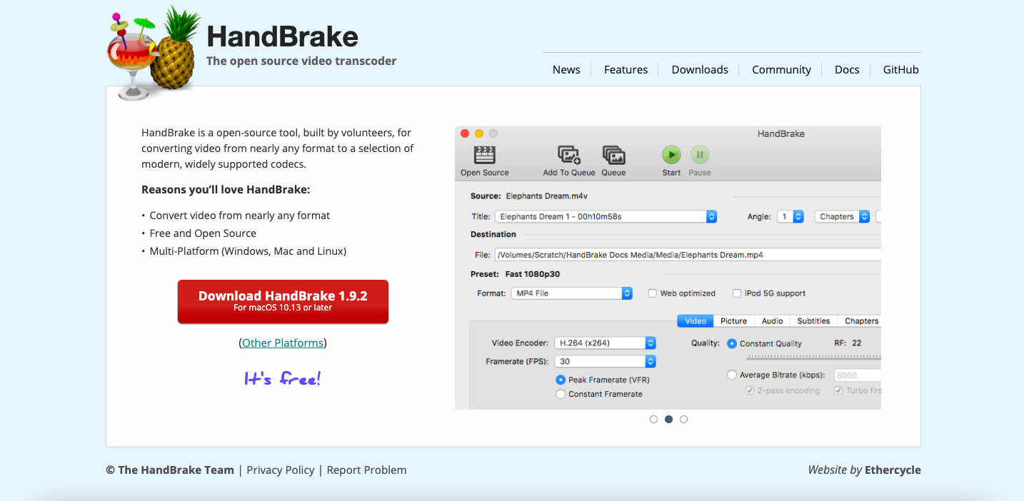Expand the Framerate (FPS) dropdown
This screenshot has height=501, width=1024.
click(x=606, y=361)
